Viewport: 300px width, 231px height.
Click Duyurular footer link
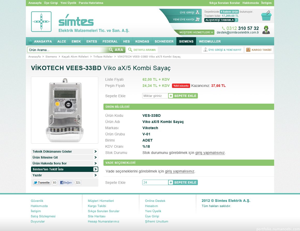point(38,221)
